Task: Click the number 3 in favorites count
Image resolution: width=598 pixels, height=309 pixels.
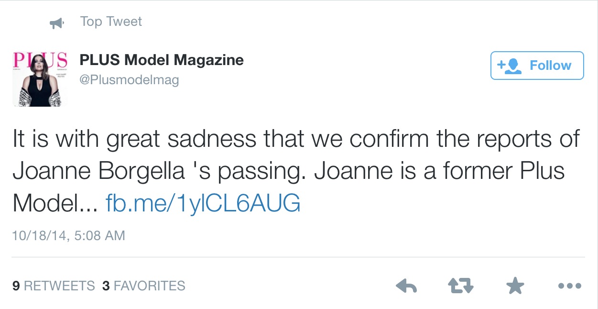Action: click(x=106, y=286)
